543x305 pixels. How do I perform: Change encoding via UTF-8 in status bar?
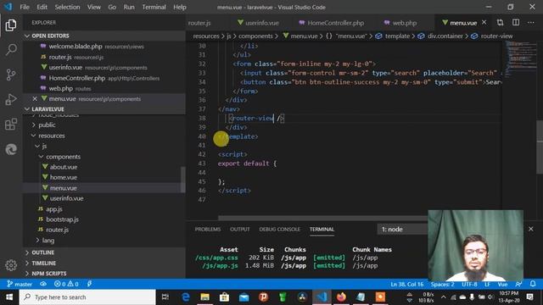coord(469,285)
